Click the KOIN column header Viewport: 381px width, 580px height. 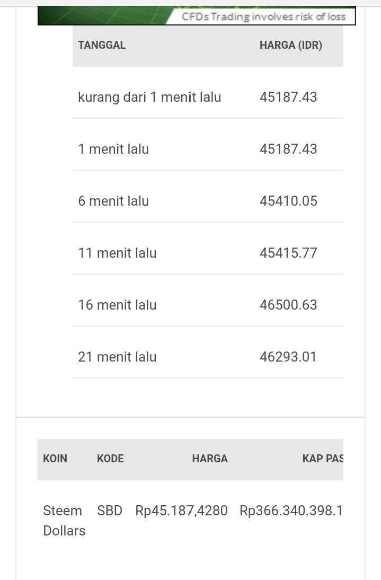click(x=55, y=459)
